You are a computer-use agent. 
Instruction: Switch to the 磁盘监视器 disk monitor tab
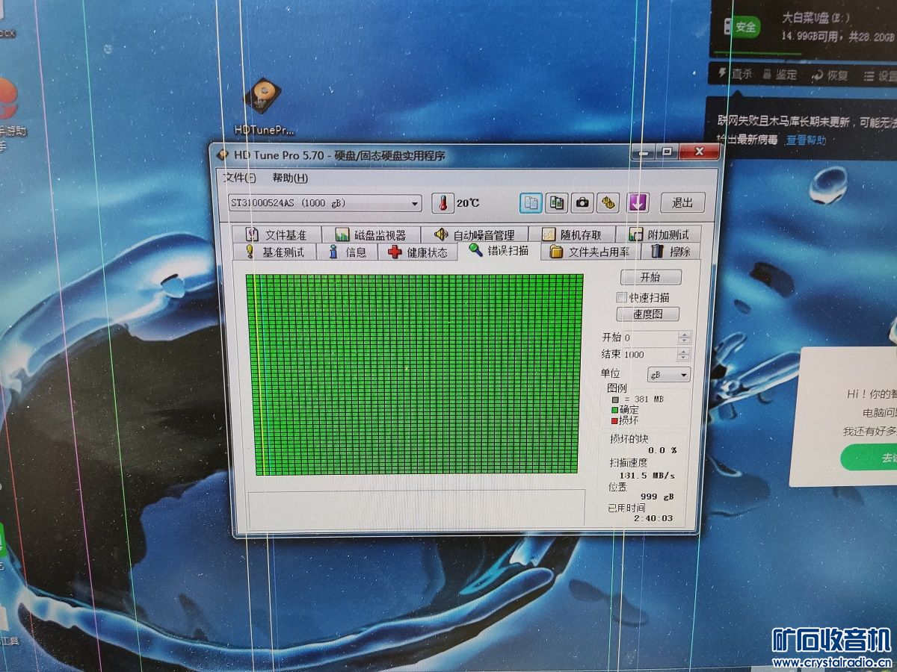pos(371,234)
